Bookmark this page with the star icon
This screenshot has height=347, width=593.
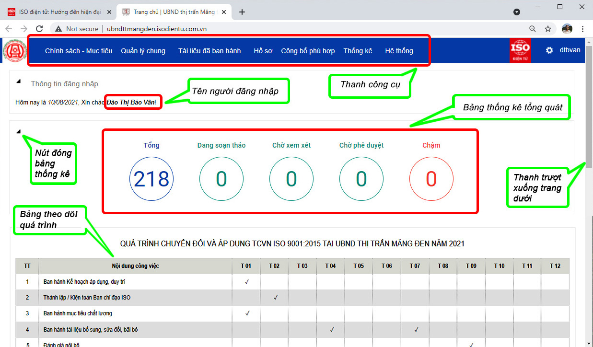click(x=548, y=29)
